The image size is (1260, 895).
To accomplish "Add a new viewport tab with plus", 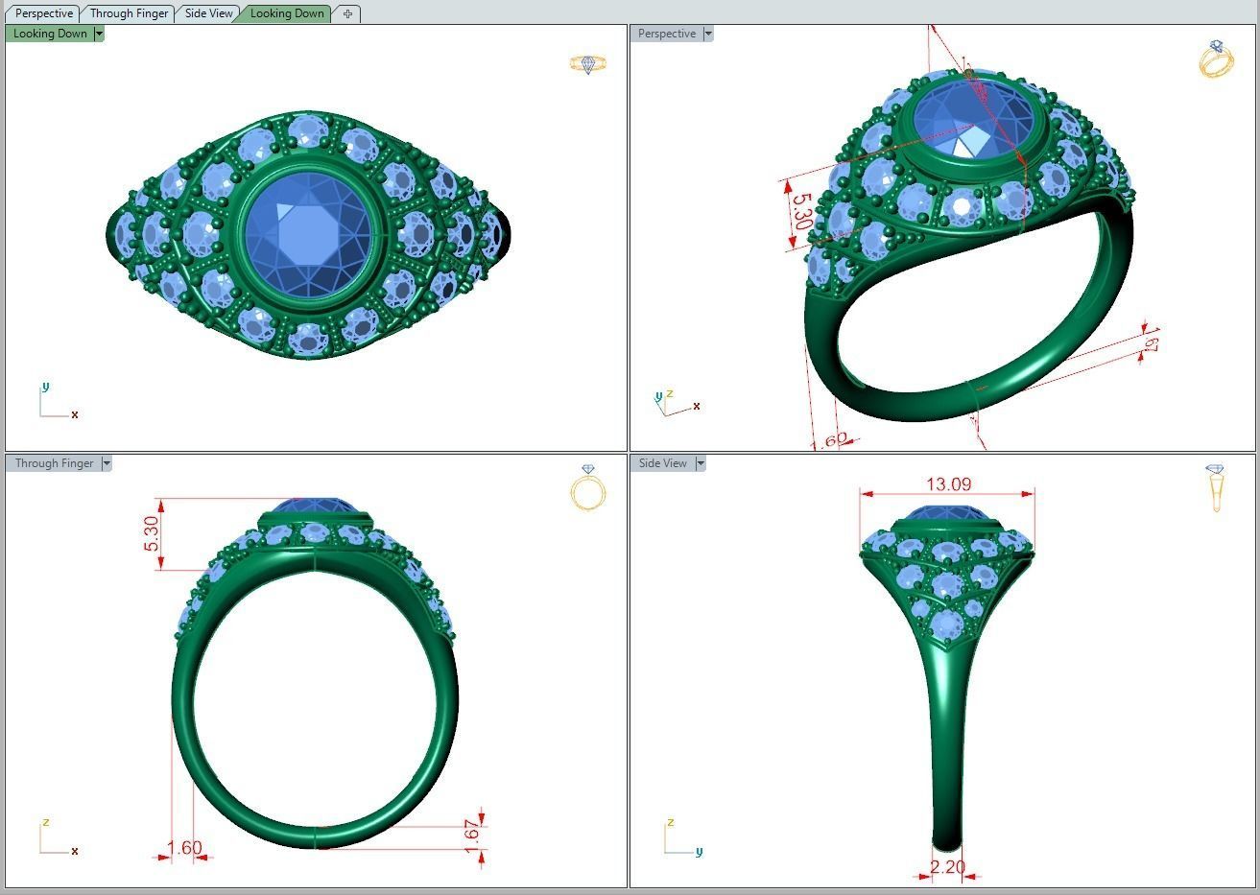I will (347, 13).
